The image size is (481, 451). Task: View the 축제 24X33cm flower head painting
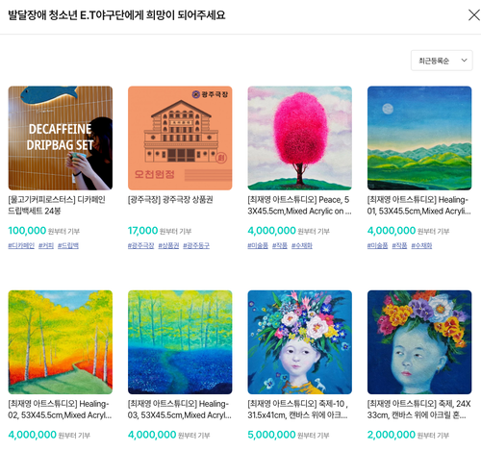pos(419,342)
